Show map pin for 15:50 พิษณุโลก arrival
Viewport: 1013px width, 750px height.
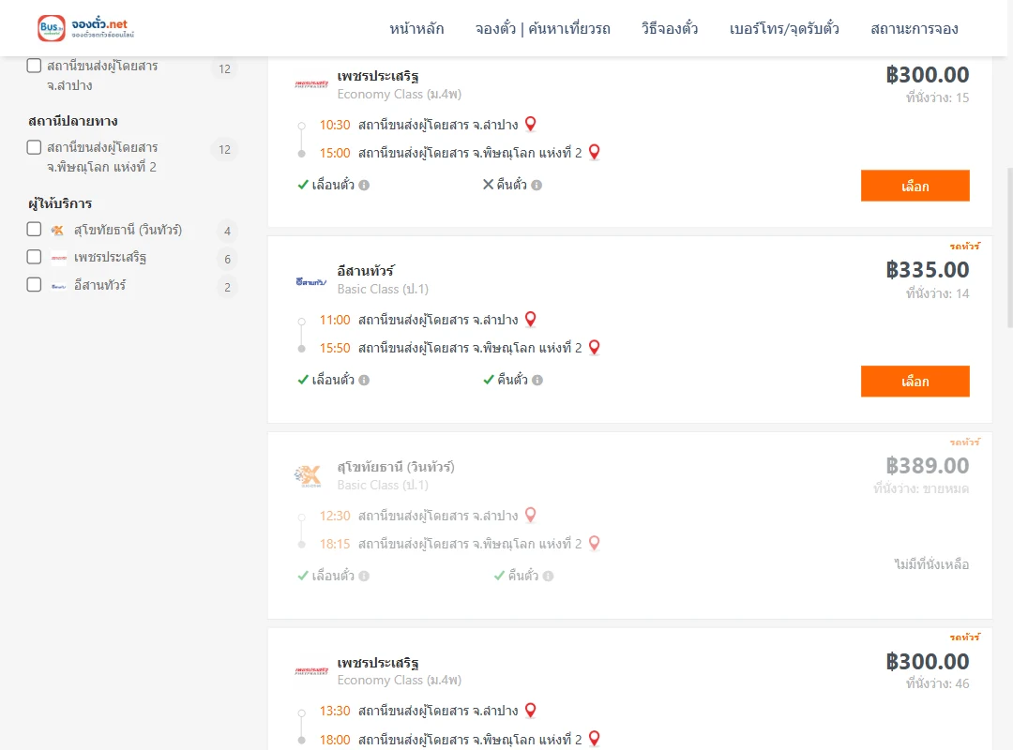[x=595, y=348]
